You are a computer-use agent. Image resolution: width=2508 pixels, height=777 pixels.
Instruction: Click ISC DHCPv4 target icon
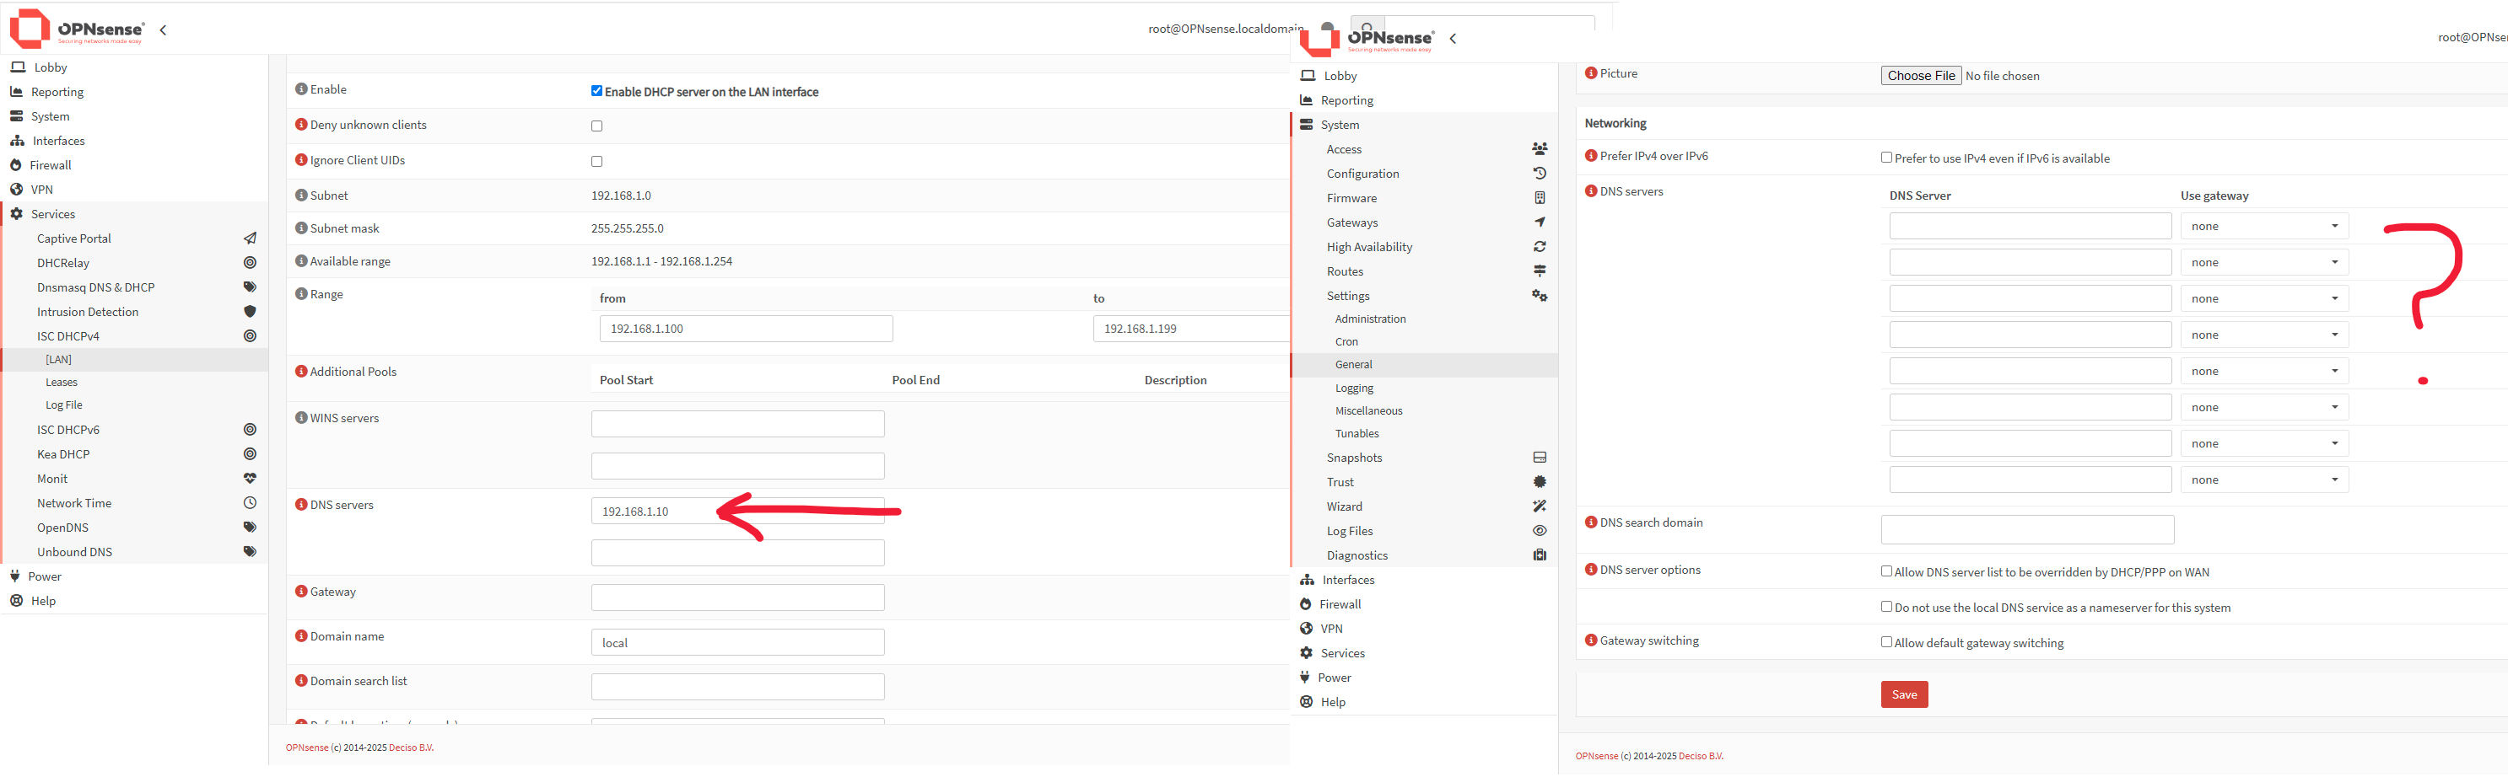coord(251,335)
